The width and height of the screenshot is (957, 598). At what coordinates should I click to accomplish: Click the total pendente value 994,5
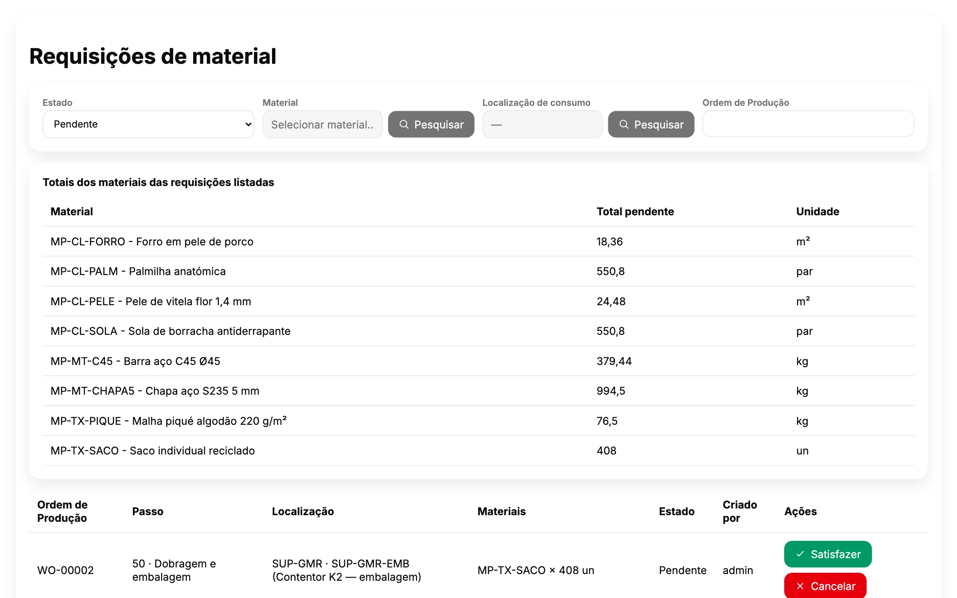point(611,391)
